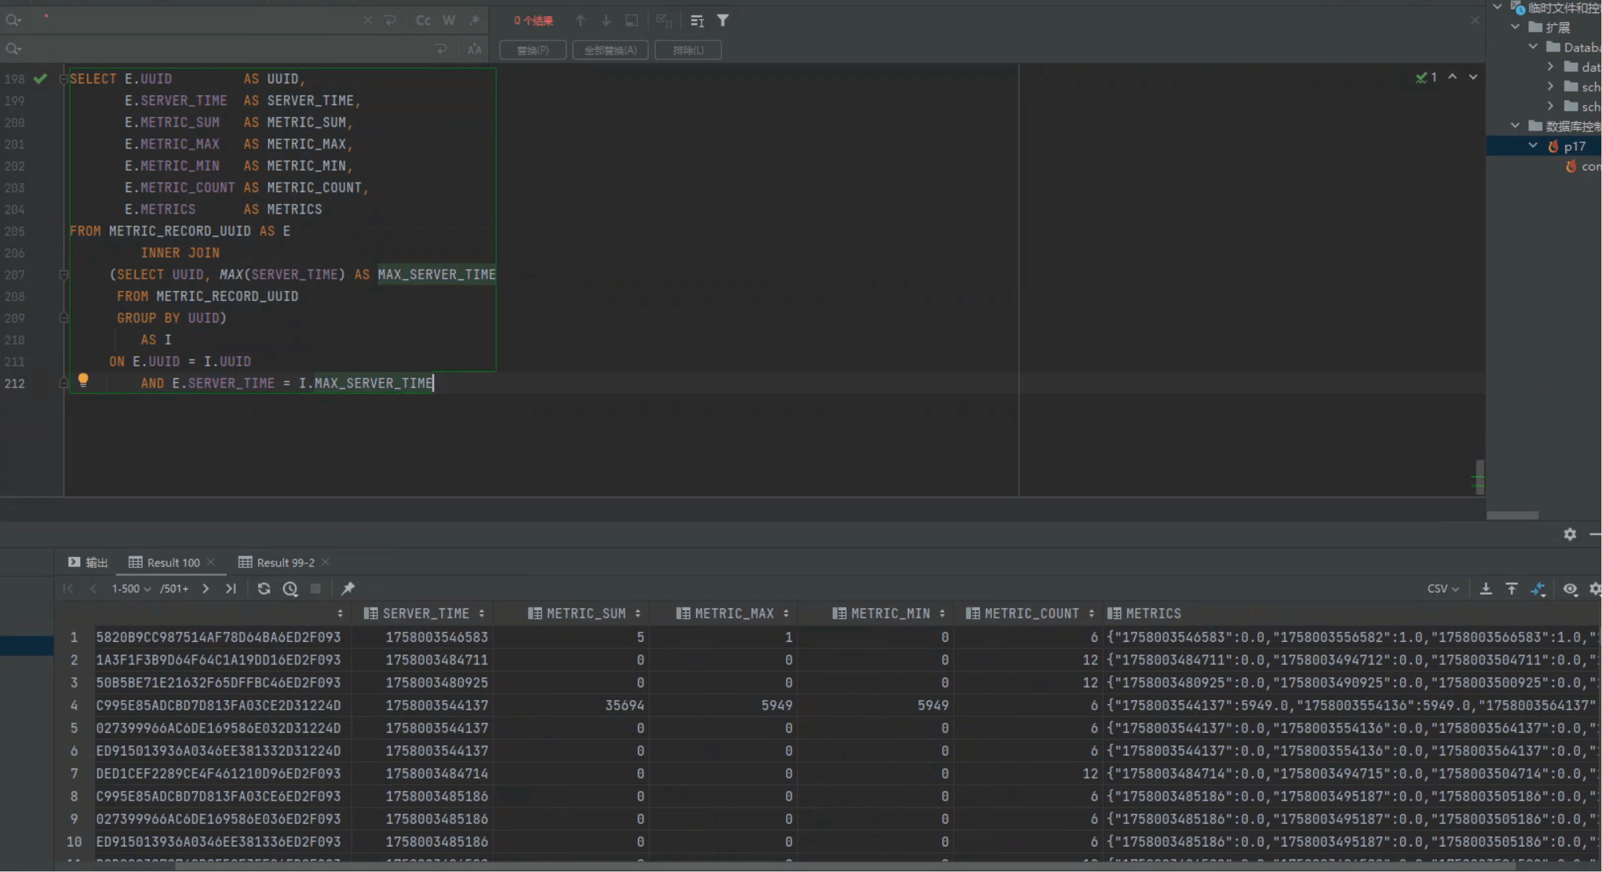Click the green checkmark at line 198
The height and width of the screenshot is (872, 1602).
41,78
